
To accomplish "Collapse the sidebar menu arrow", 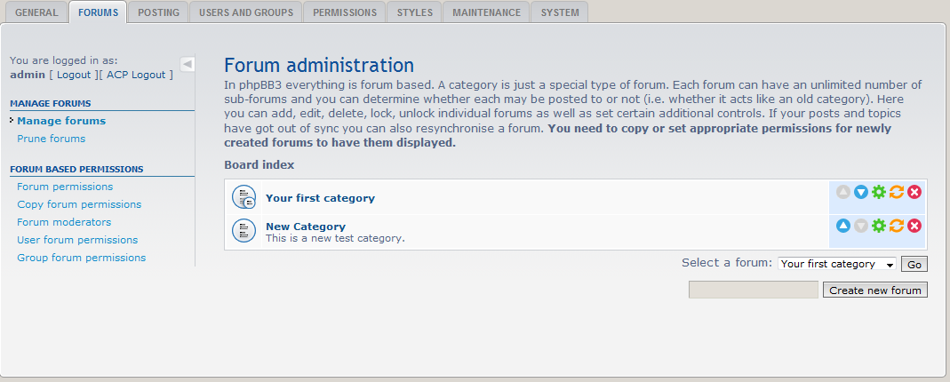I will coord(188,64).
